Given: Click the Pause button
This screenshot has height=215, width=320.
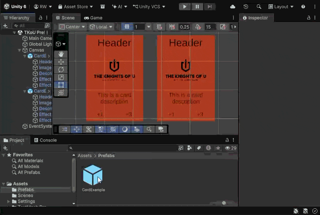Looking at the screenshot, I should point(197,7).
